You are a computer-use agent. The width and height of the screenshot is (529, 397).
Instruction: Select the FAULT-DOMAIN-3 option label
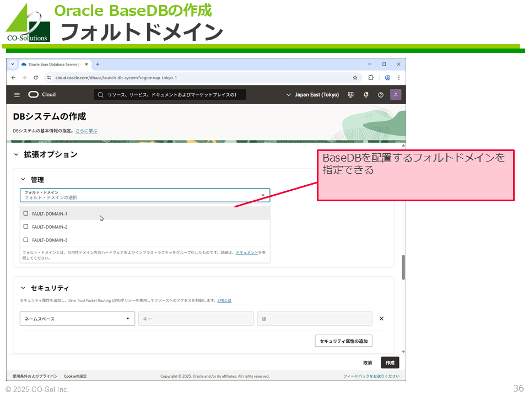[x=50, y=240]
